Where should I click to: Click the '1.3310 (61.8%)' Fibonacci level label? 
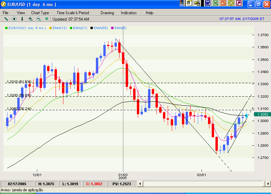[19, 81]
